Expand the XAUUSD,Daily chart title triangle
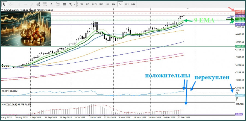The image size is (246, 121). point(2,10)
